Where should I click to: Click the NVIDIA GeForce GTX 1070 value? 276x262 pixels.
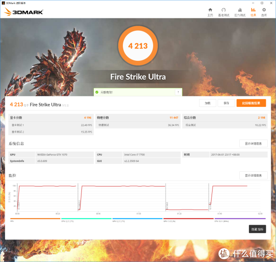52,155
